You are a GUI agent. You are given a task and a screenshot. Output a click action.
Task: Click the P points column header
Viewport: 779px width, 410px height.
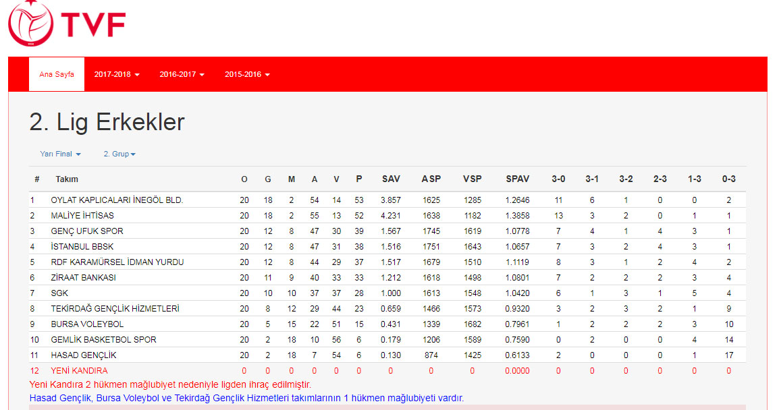coord(358,179)
